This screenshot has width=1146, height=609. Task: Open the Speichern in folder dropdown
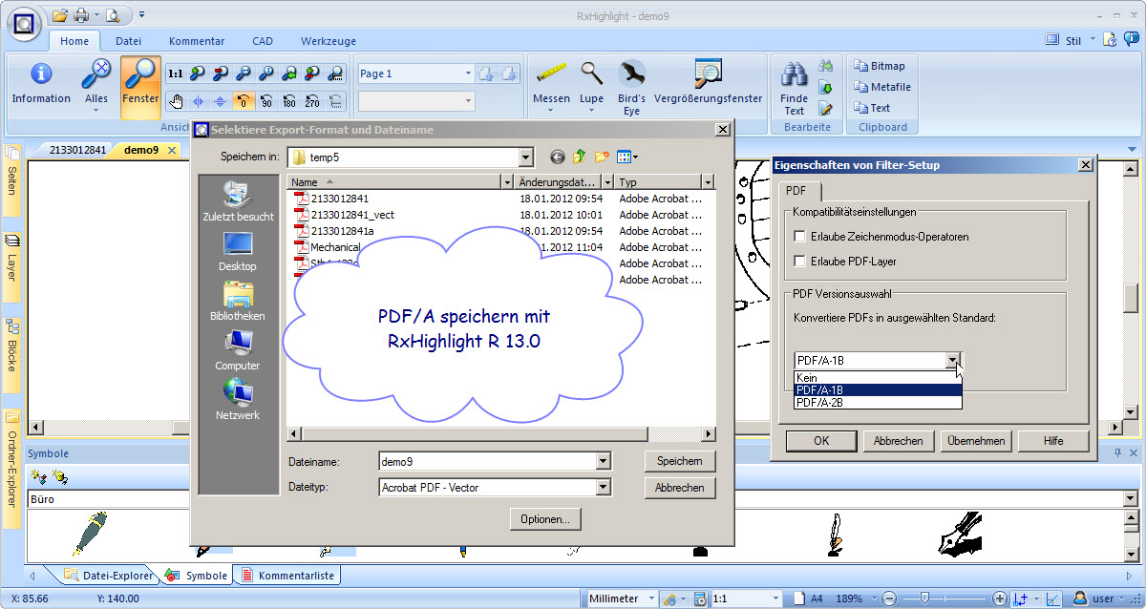tap(525, 157)
